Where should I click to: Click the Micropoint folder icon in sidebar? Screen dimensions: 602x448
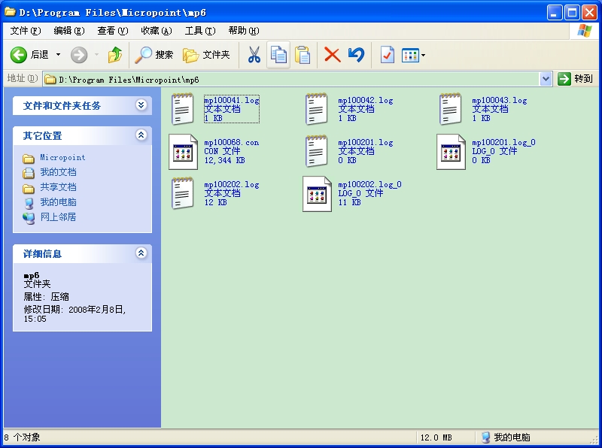click(29, 158)
